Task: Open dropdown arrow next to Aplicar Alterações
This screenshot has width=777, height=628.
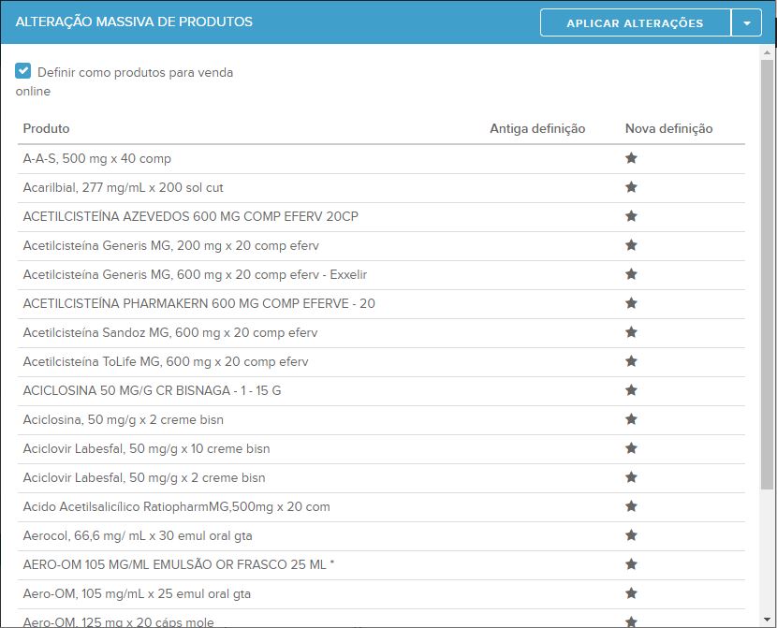Action: [x=746, y=23]
